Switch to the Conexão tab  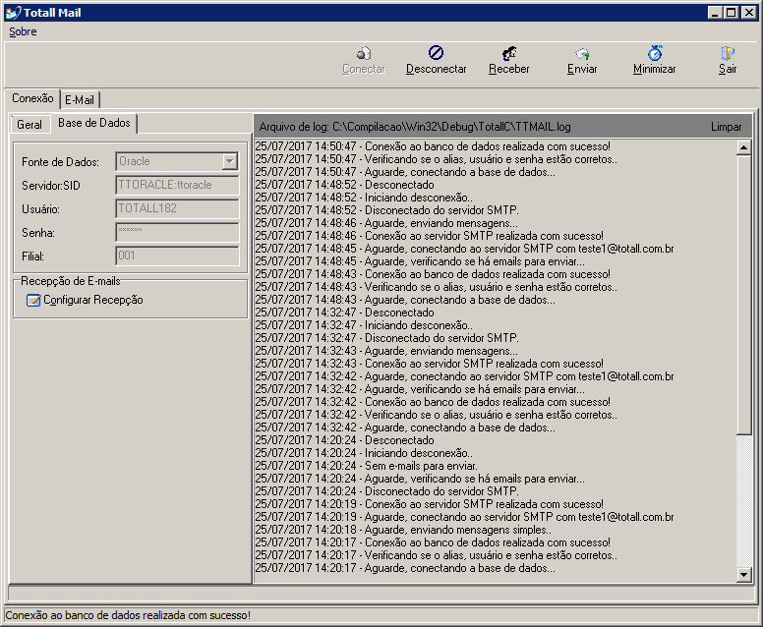pyautogui.click(x=32, y=98)
